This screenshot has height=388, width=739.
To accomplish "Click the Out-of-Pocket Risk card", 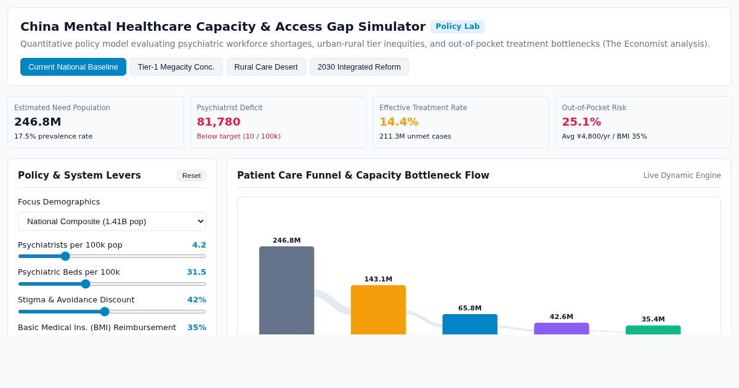I will click(x=644, y=122).
